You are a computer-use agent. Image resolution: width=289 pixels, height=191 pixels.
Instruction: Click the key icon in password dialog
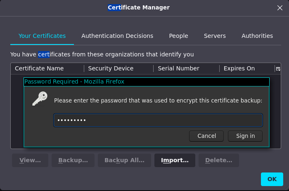[x=40, y=99]
